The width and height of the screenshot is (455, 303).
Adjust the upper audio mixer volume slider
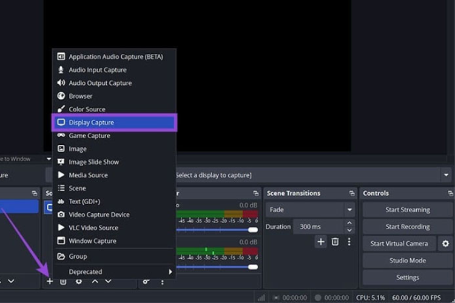(252, 230)
